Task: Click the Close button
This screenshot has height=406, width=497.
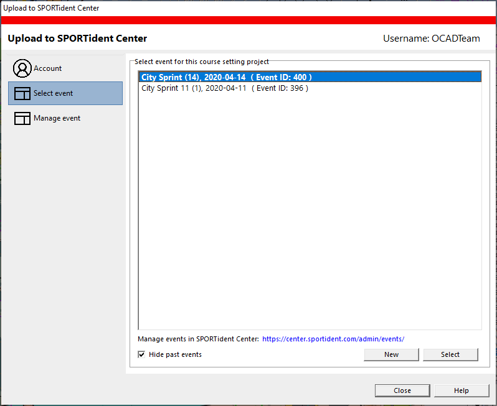Action: coord(402,390)
